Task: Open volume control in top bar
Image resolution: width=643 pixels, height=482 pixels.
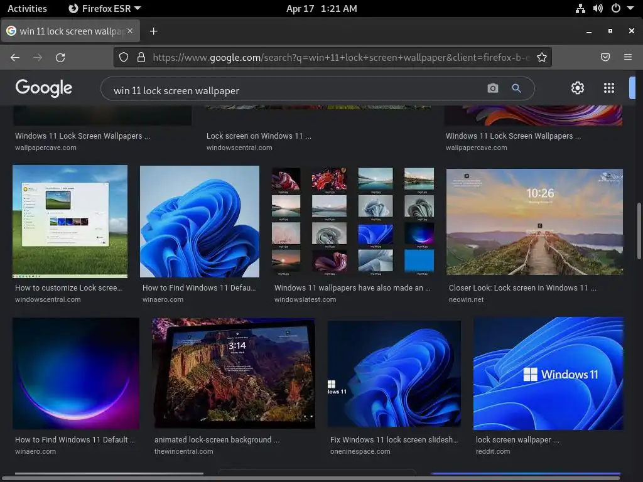Action: coord(598,9)
